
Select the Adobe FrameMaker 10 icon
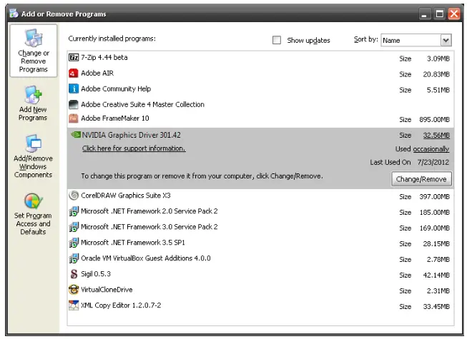point(74,118)
